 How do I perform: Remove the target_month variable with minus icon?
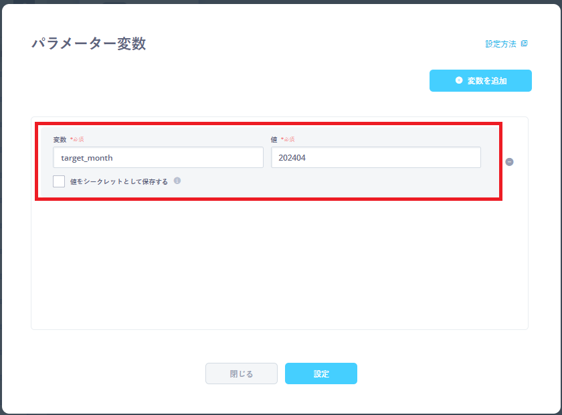509,162
